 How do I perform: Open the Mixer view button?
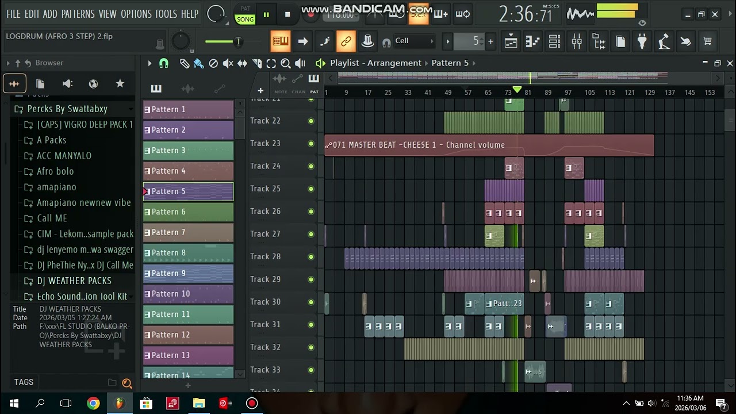[x=576, y=41]
